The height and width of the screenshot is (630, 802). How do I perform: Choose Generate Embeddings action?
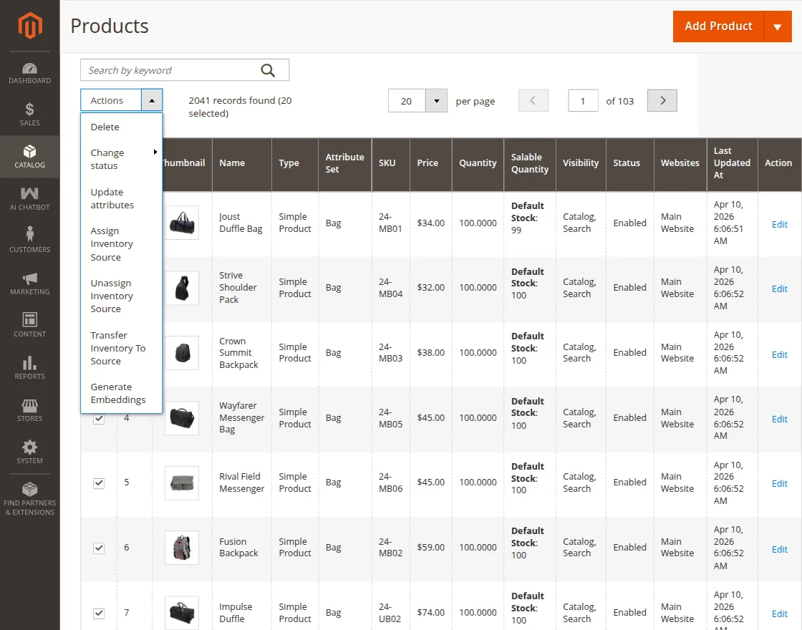[x=117, y=393]
